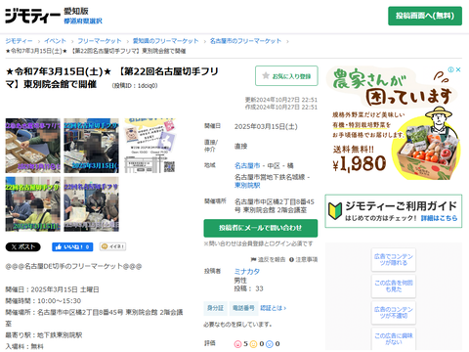The width and height of the screenshot is (469, 352).
Task: Click the お気に入り登録 star button
Action: pos(286,76)
